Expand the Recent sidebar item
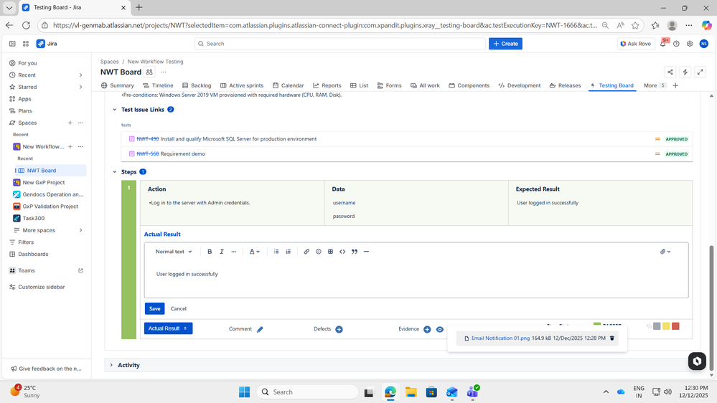Viewport: 717px width, 403px height. click(81, 75)
